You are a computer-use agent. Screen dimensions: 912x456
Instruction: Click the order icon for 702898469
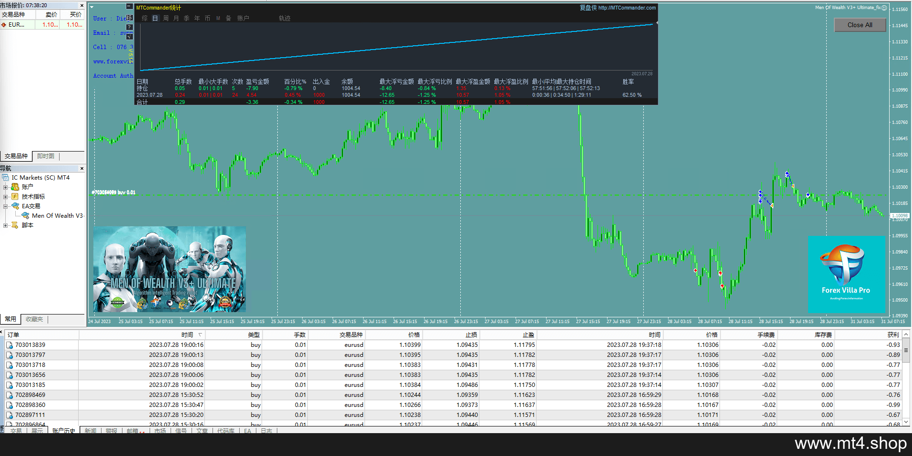pos(10,395)
